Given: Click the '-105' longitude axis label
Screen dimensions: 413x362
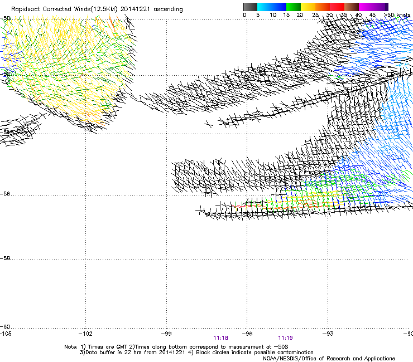Looking at the screenshot, I should (x=6, y=334).
